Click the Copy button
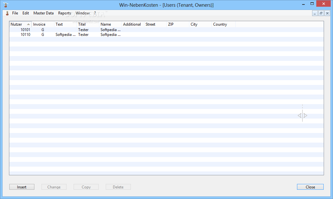The height and width of the screenshot is (199, 333). 86,187
